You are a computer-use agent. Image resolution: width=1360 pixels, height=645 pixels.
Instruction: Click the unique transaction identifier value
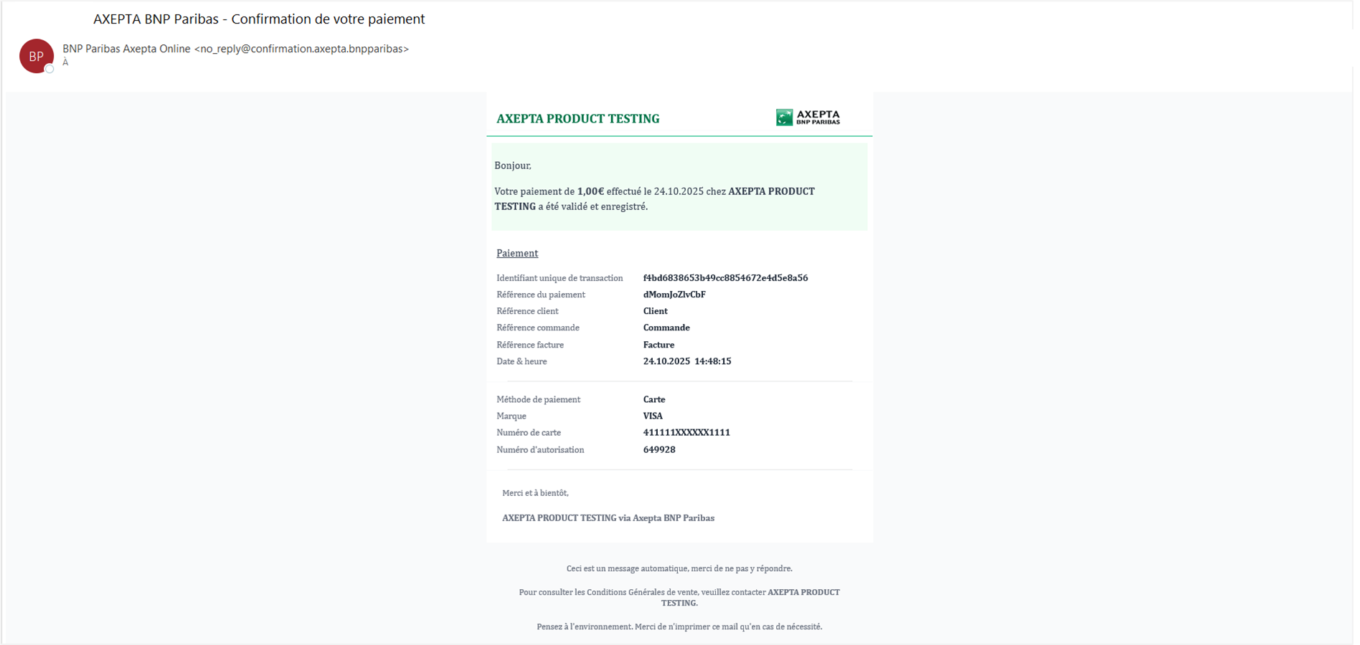(x=725, y=278)
